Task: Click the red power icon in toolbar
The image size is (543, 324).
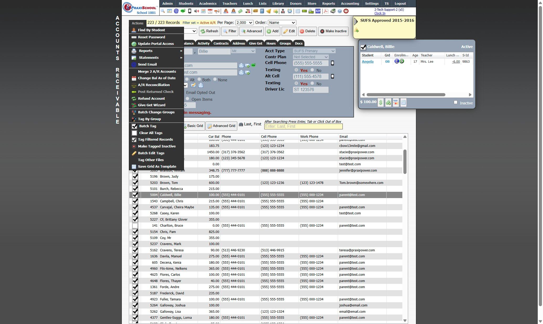Action: coord(346,11)
